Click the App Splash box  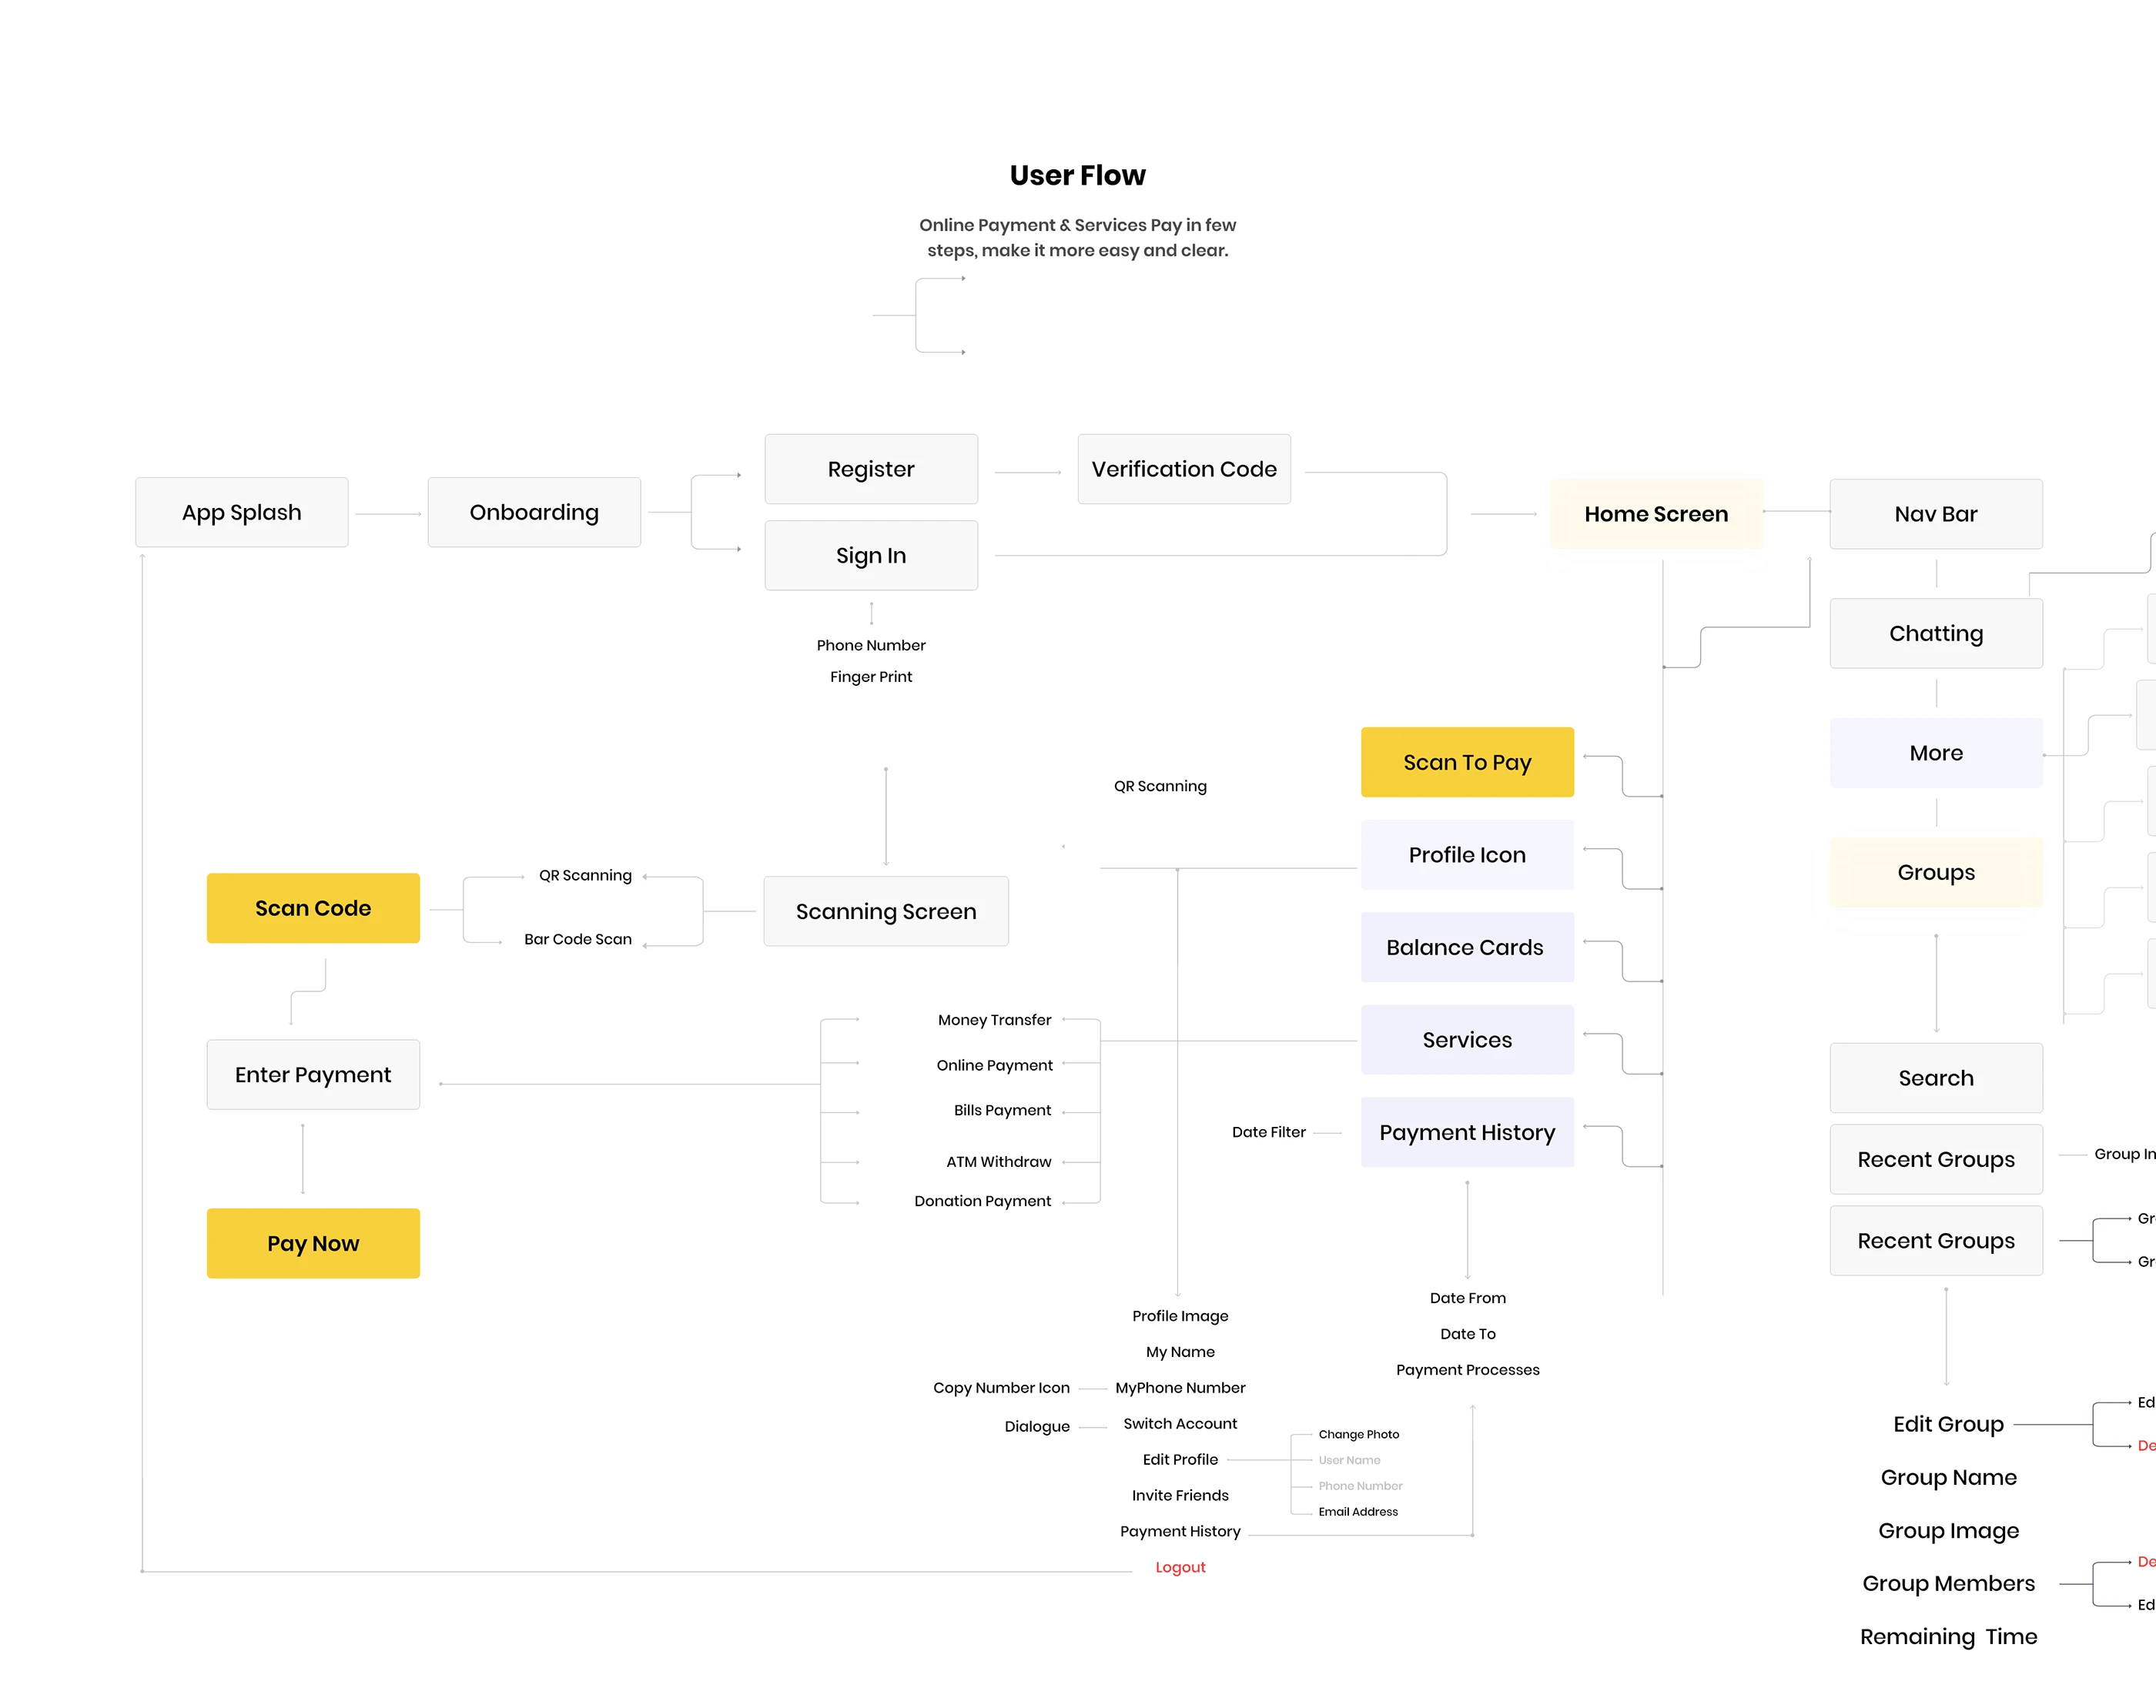point(242,513)
